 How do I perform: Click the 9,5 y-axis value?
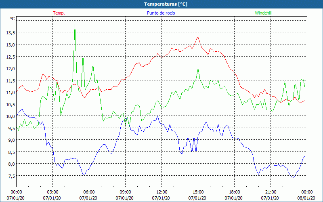tap(11, 128)
